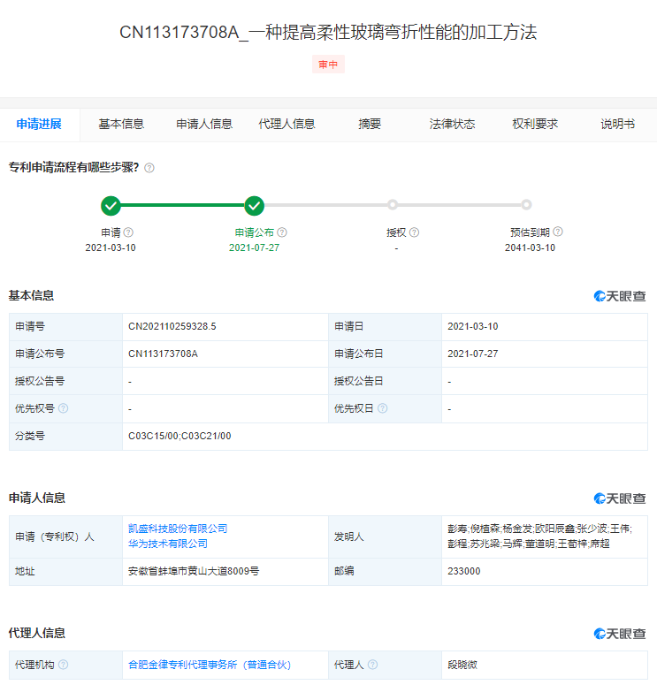
Task: Open applicant link 凯盛科技股份有限公司
Action: (x=178, y=529)
